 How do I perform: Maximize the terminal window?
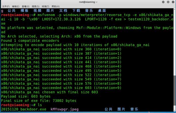tap(168, 2)
